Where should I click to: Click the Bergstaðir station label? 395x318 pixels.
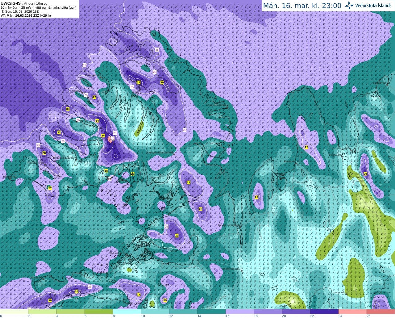coord(335,155)
